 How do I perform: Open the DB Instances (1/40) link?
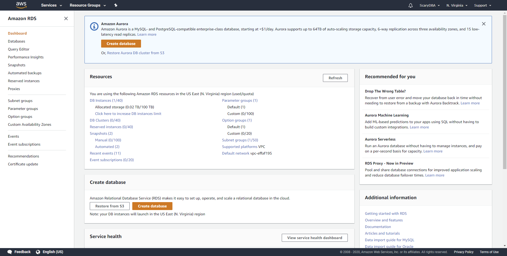point(106,100)
